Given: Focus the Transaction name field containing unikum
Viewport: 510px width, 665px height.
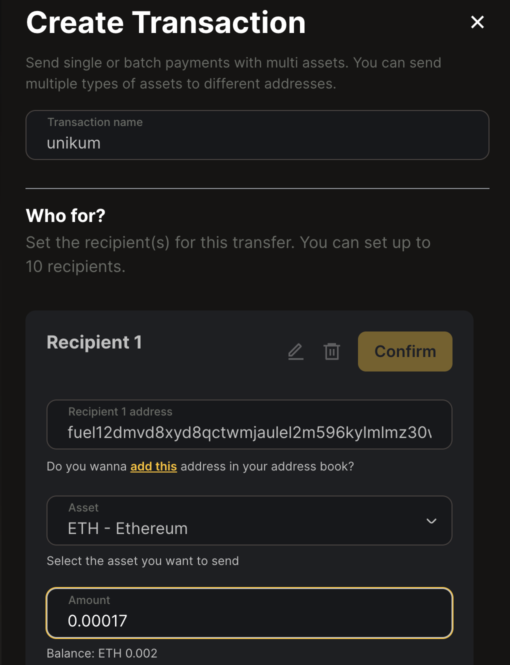Looking at the screenshot, I should (x=257, y=135).
